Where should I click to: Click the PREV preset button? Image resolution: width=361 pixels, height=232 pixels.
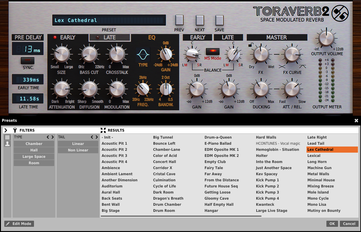pyautogui.click(x=179, y=20)
